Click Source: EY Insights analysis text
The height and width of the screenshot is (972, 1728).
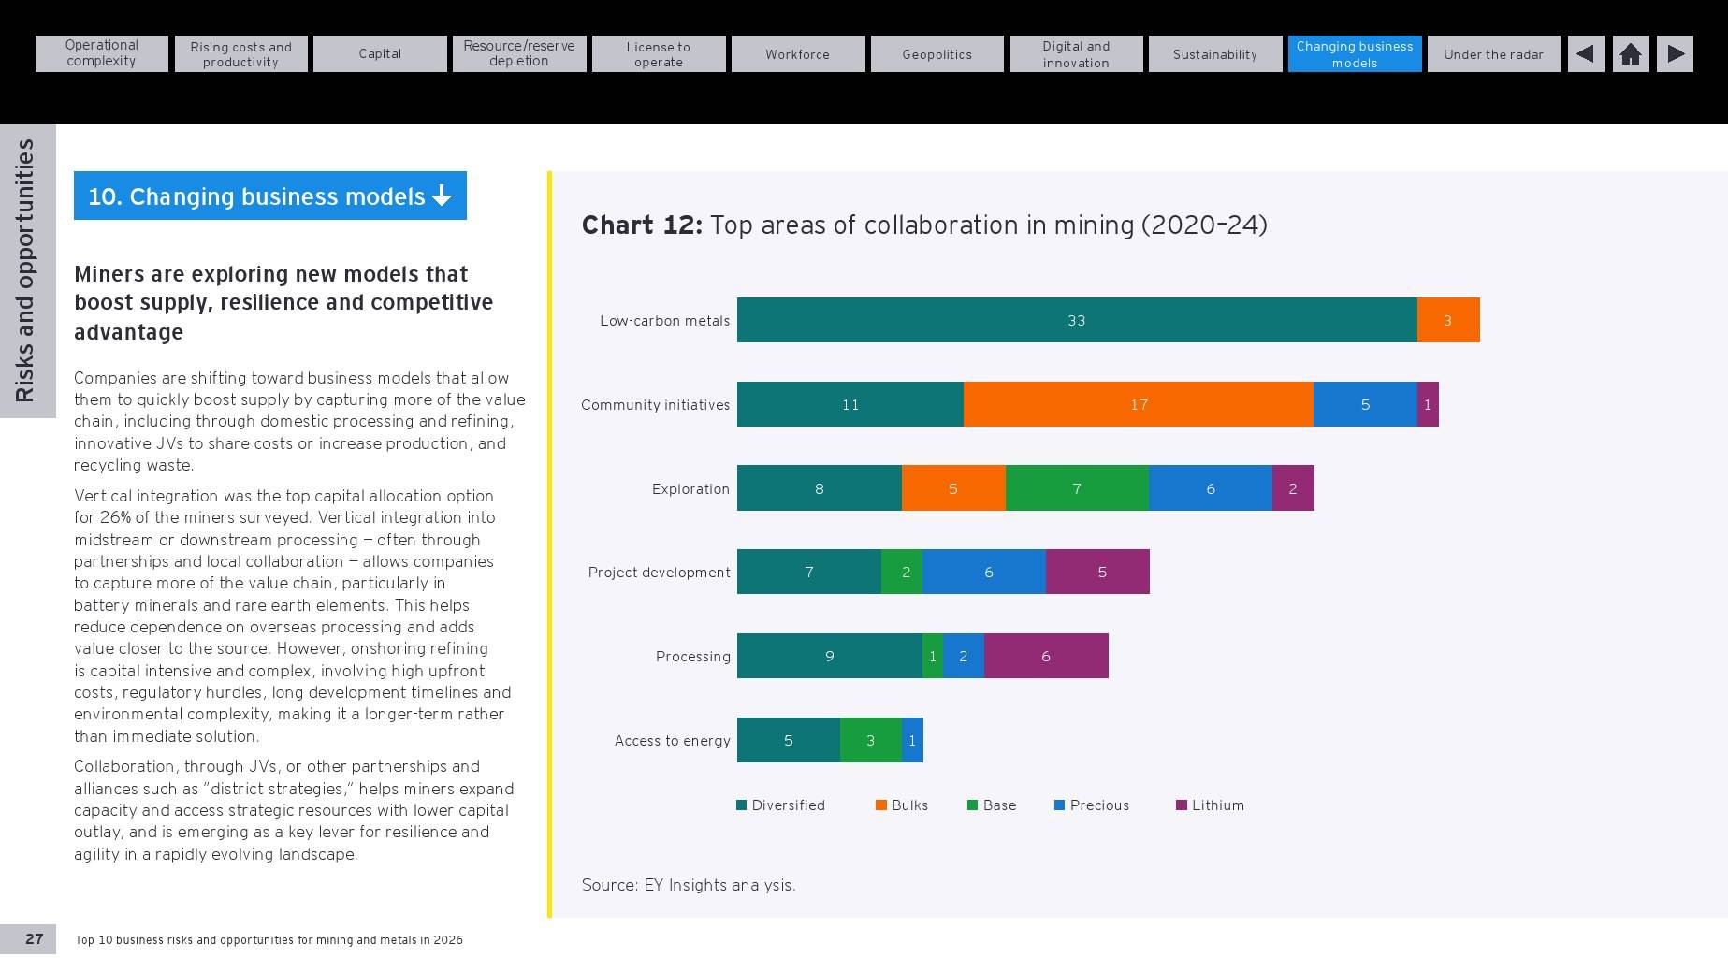tap(689, 885)
